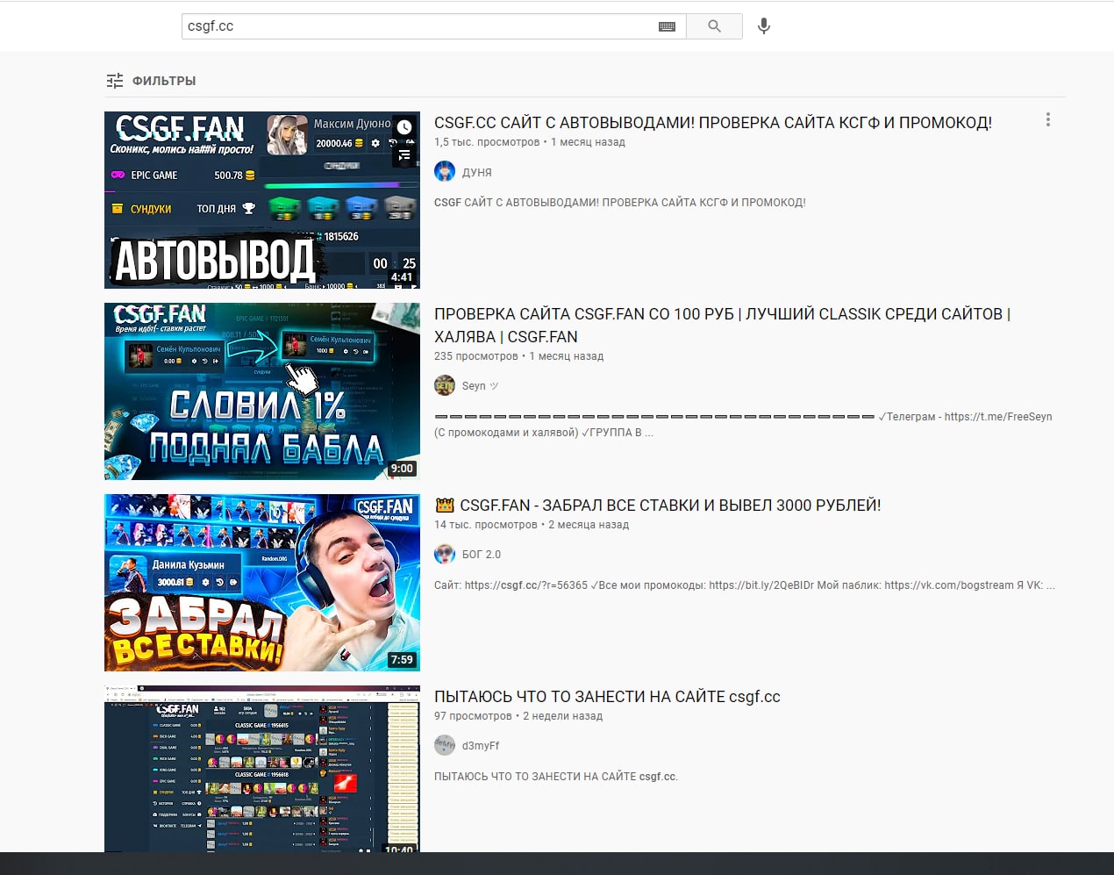Click description 'CSGF САЙТ С АВТОВЫВОДАМИ! ПРОВЕРКА САЙТА'
This screenshot has height=875, width=1114.
(x=619, y=203)
